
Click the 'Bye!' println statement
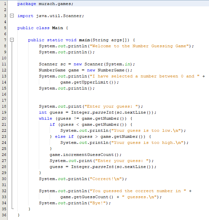tap(75, 203)
